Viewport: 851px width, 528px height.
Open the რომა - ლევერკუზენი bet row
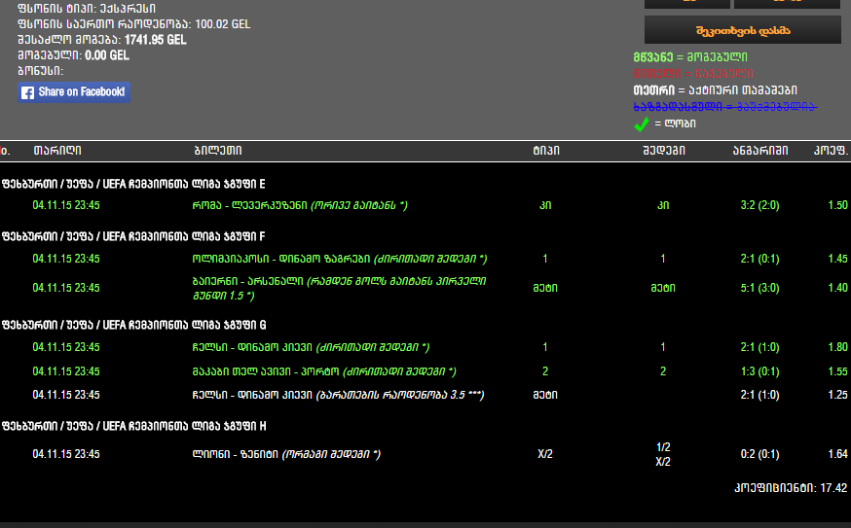(425, 205)
